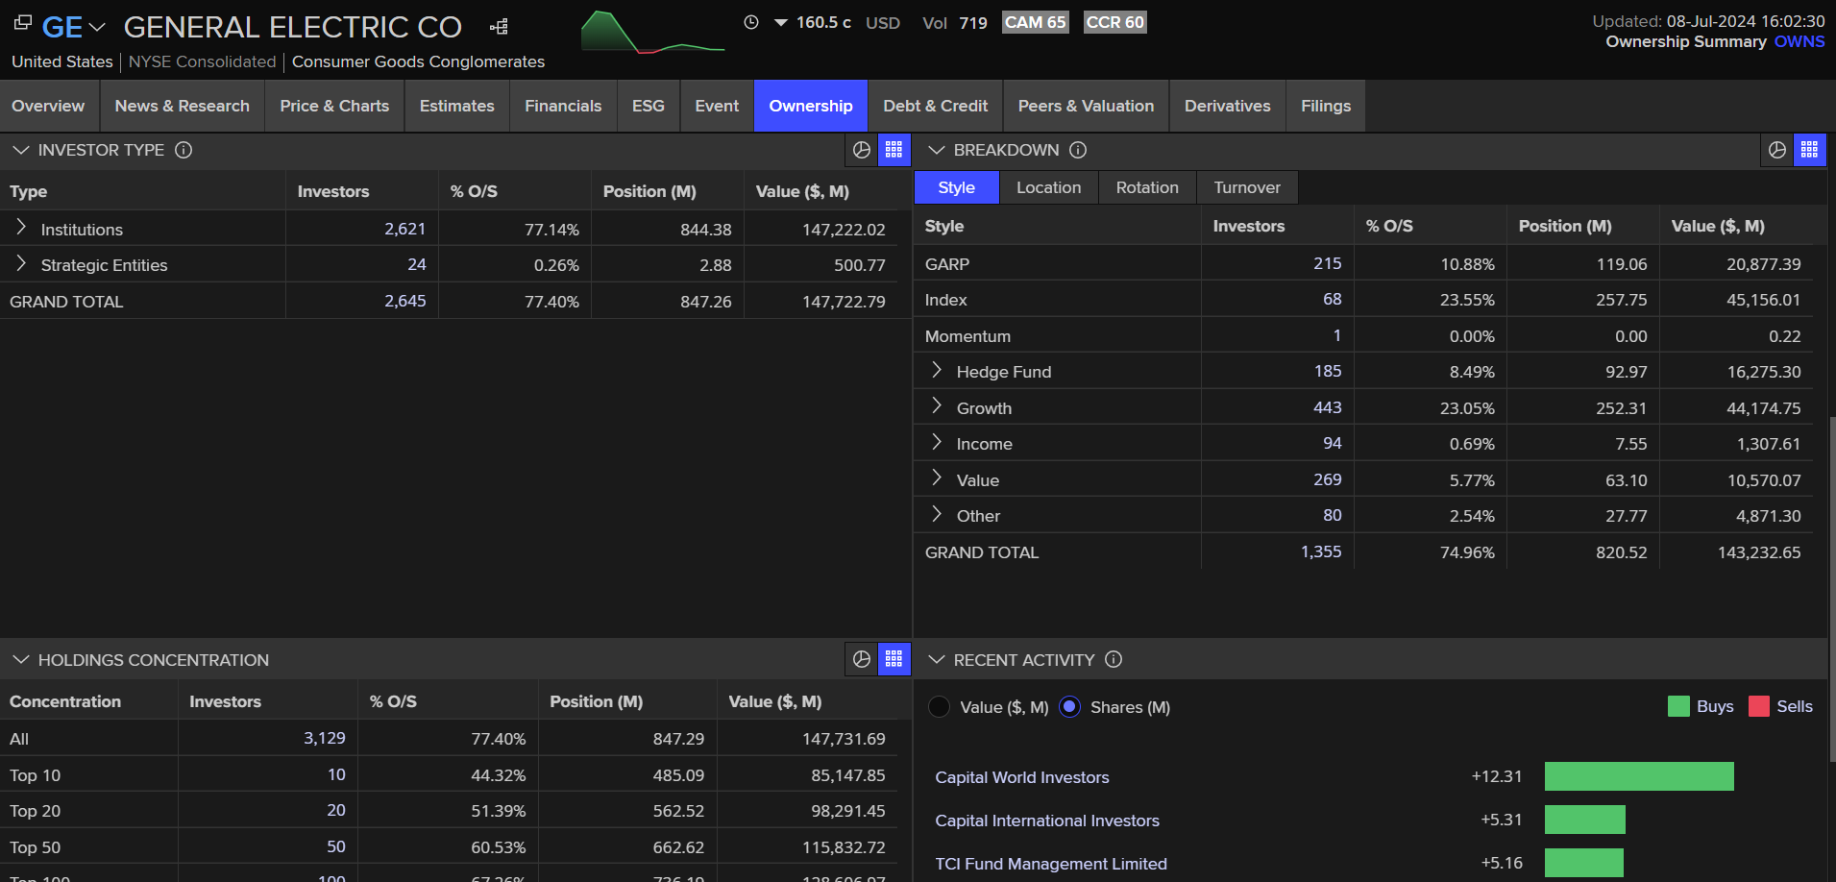Select the Turnover breakdown tab
This screenshot has height=882, width=1836.
[x=1247, y=187]
